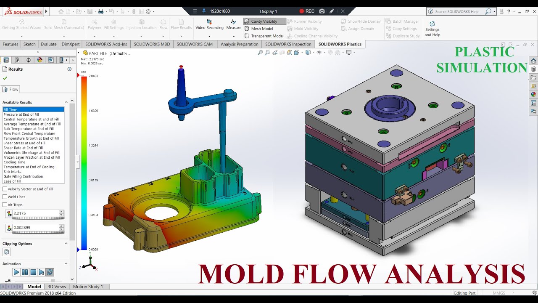Image resolution: width=538 pixels, height=303 pixels.
Task: Toggle Mesh Model display
Action: tap(258, 29)
